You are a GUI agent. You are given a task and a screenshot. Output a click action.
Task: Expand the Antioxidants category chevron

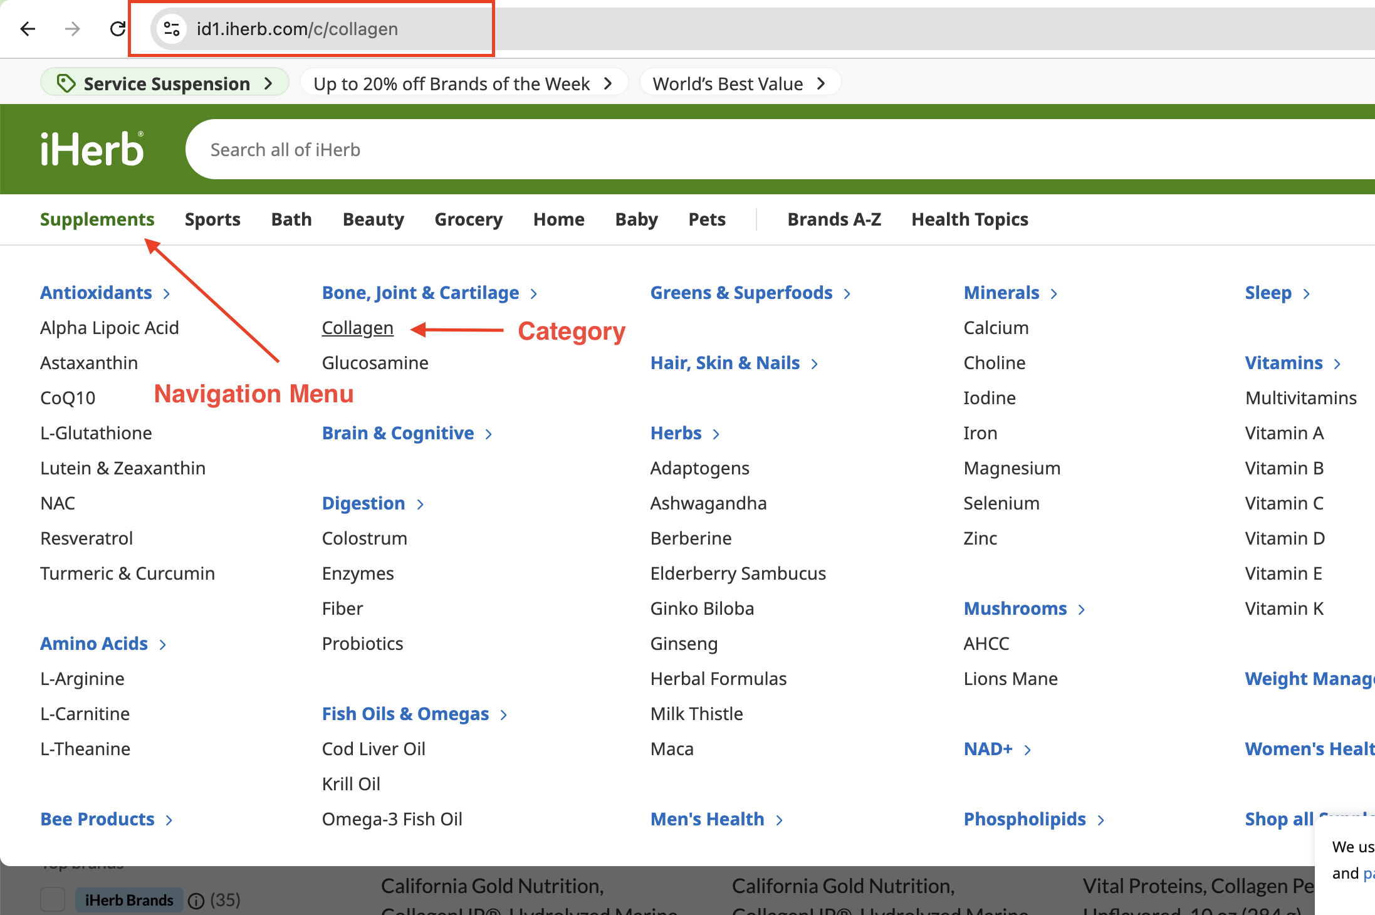167,293
